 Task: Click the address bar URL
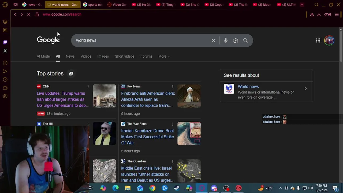click(62, 14)
